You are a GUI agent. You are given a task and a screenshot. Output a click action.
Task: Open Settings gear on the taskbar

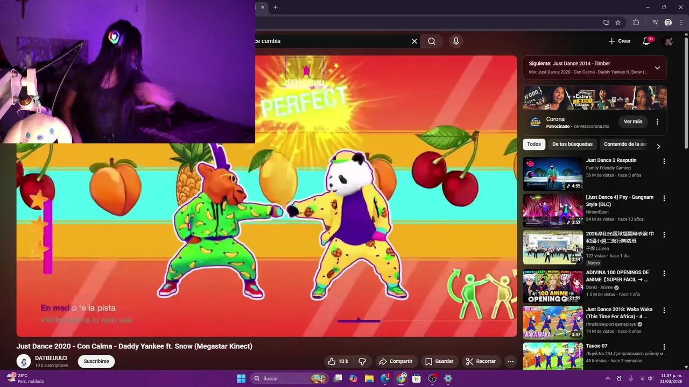click(448, 378)
